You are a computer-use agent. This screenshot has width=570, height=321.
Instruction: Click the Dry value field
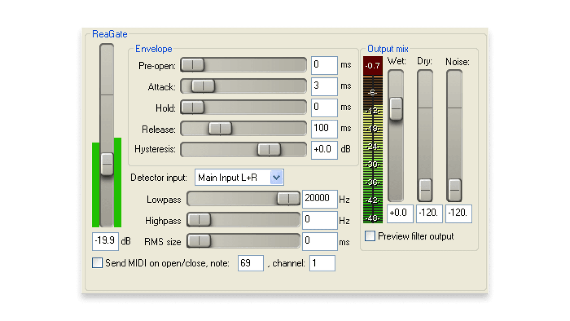pos(429,214)
